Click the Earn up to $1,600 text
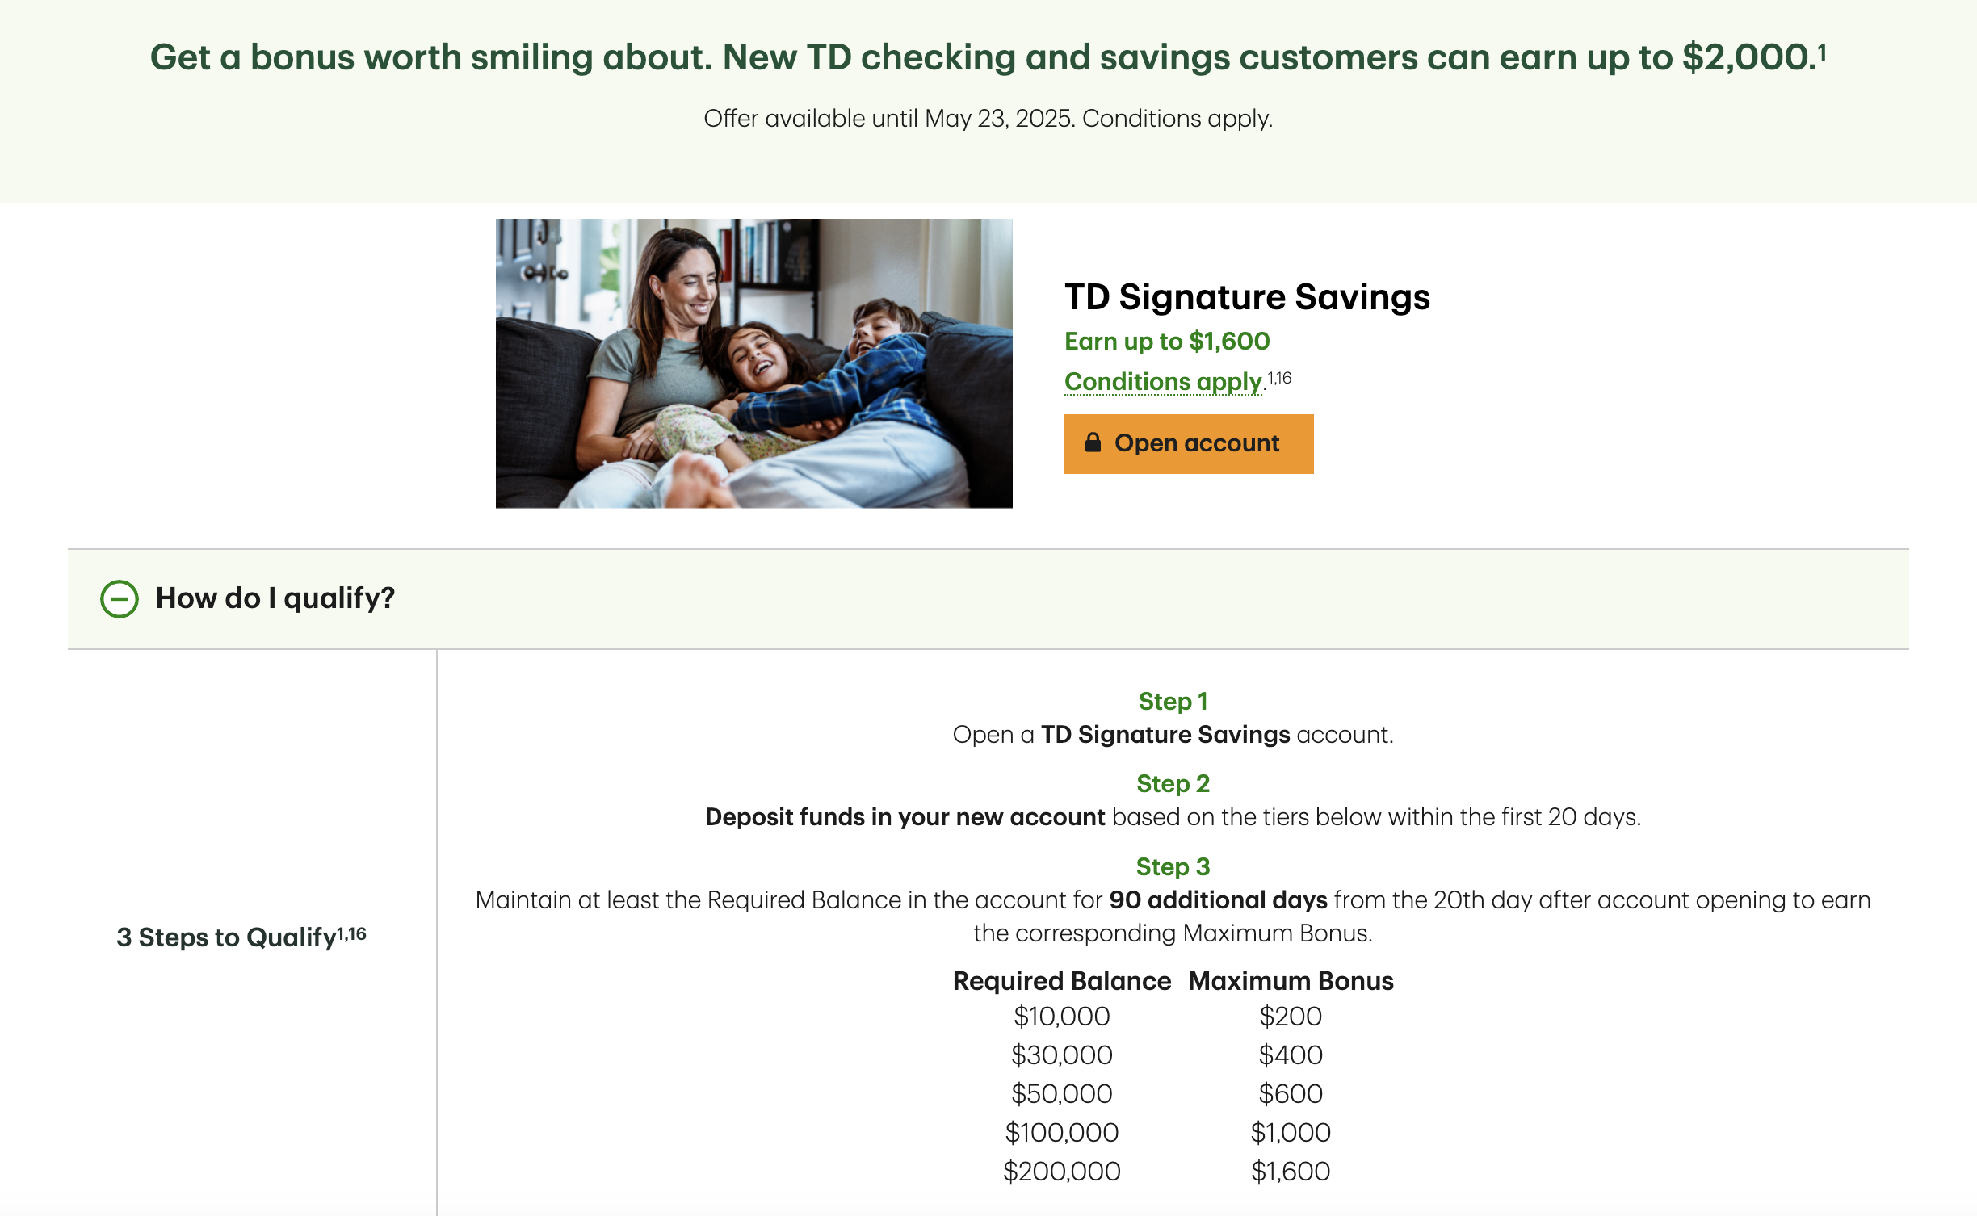Viewport: 1977px width, 1216px height. (1166, 342)
